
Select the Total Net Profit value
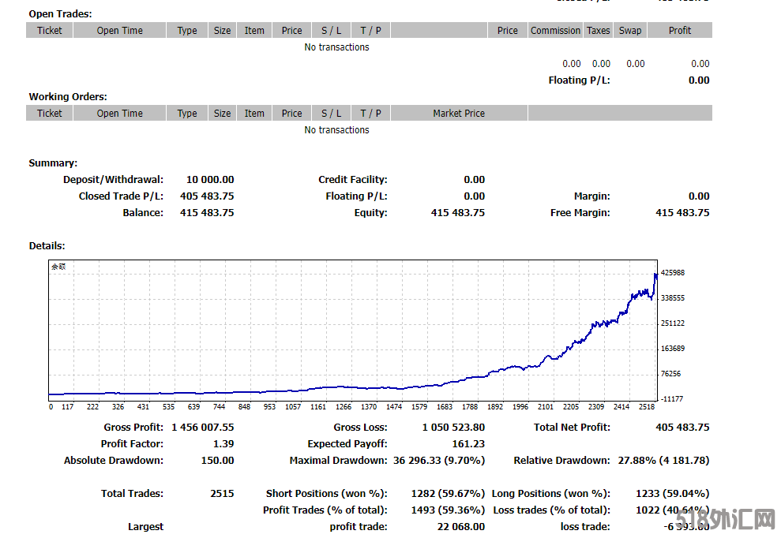[682, 428]
